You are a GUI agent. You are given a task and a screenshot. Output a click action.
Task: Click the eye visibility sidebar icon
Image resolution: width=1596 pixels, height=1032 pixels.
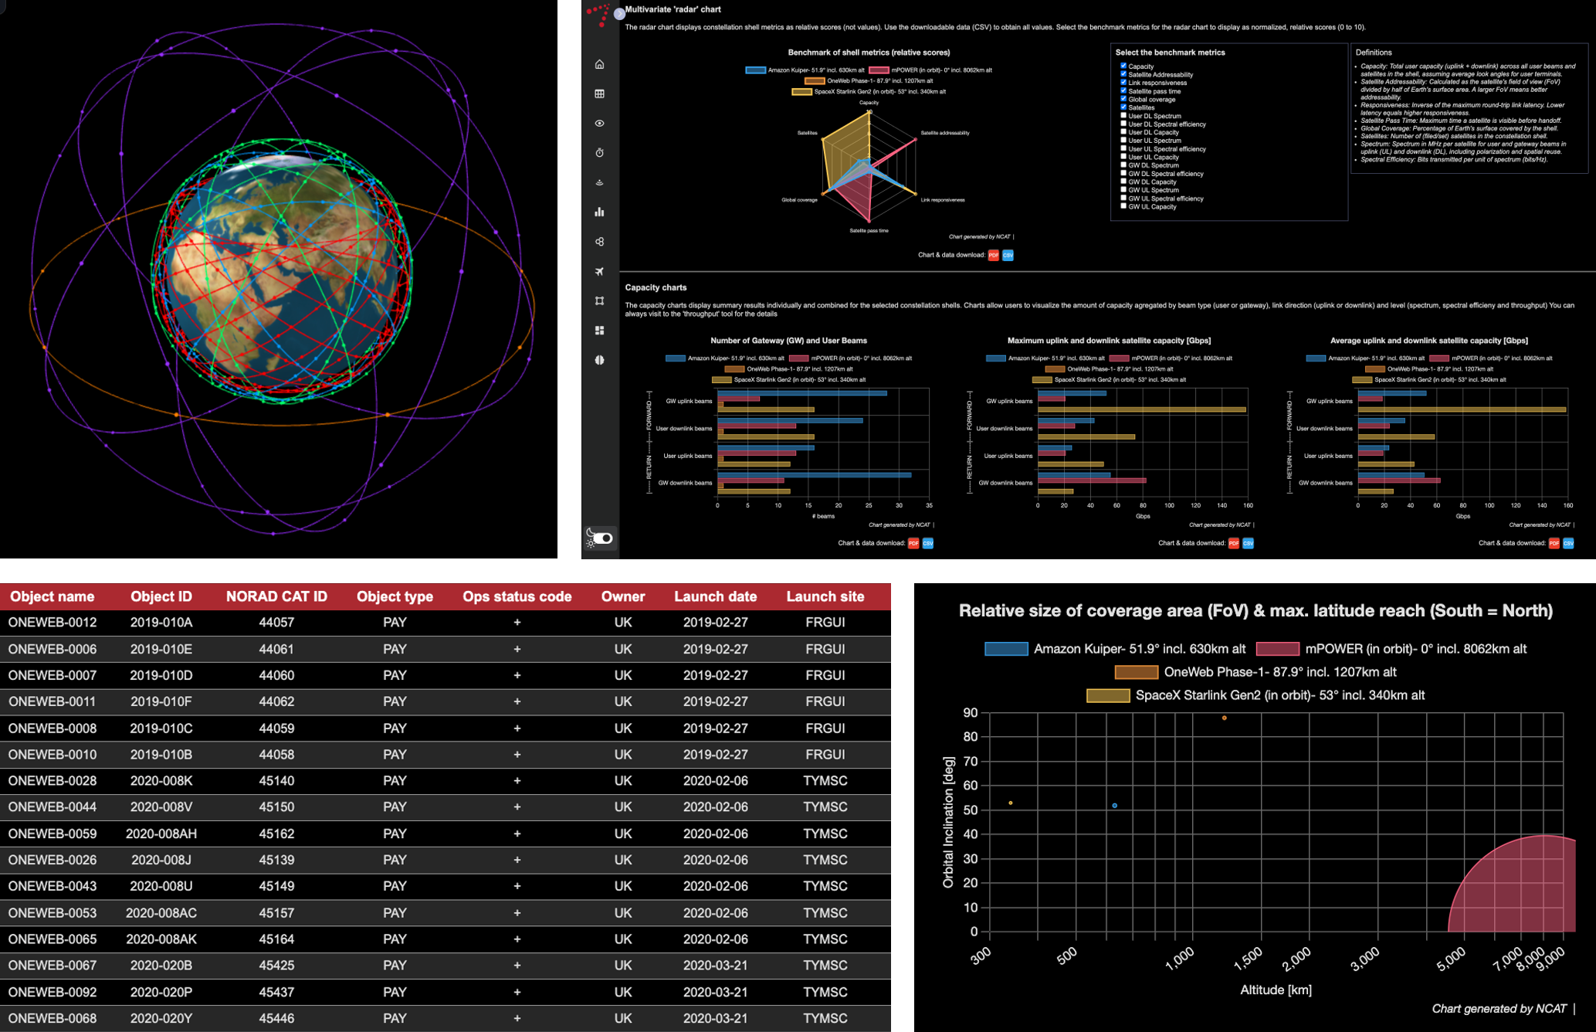599,124
